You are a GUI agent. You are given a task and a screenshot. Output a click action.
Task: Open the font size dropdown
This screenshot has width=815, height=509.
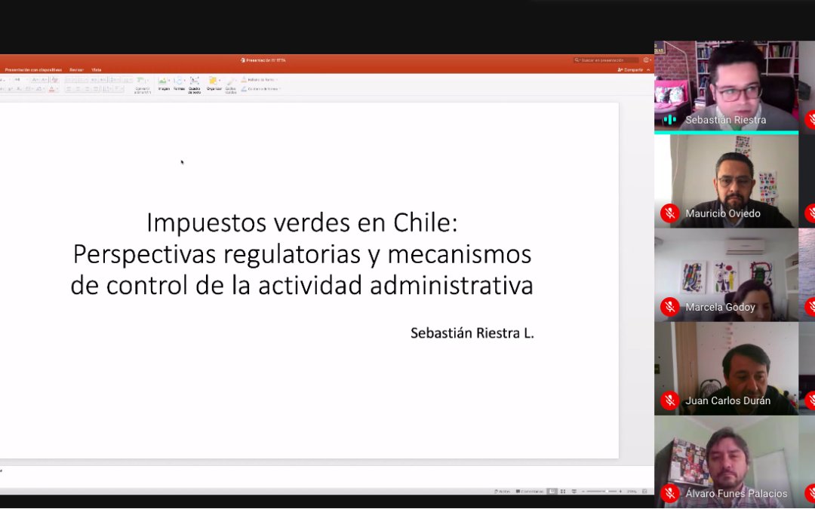pyautogui.click(x=27, y=79)
